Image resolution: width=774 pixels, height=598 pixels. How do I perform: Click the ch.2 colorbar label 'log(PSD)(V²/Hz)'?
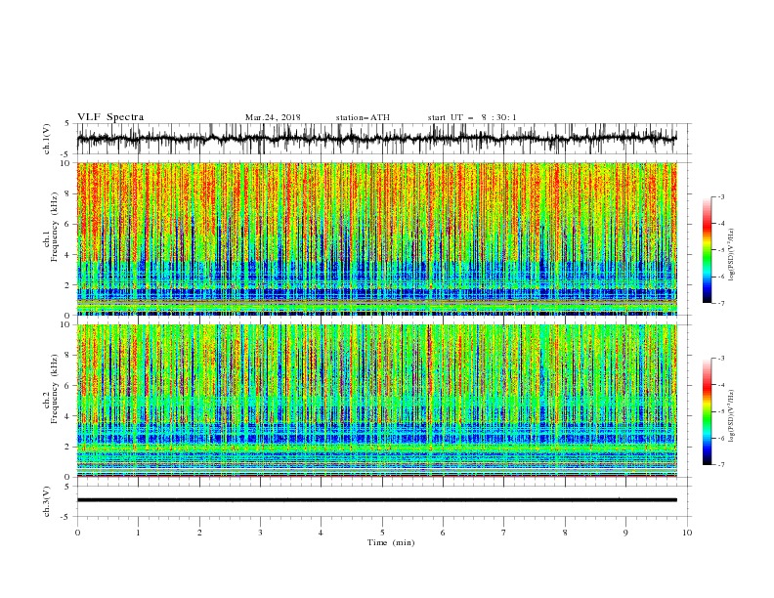(732, 416)
